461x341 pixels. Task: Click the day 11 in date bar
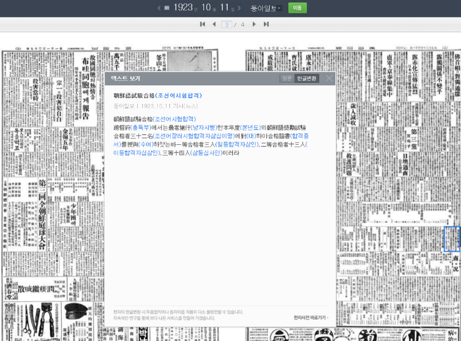225,8
